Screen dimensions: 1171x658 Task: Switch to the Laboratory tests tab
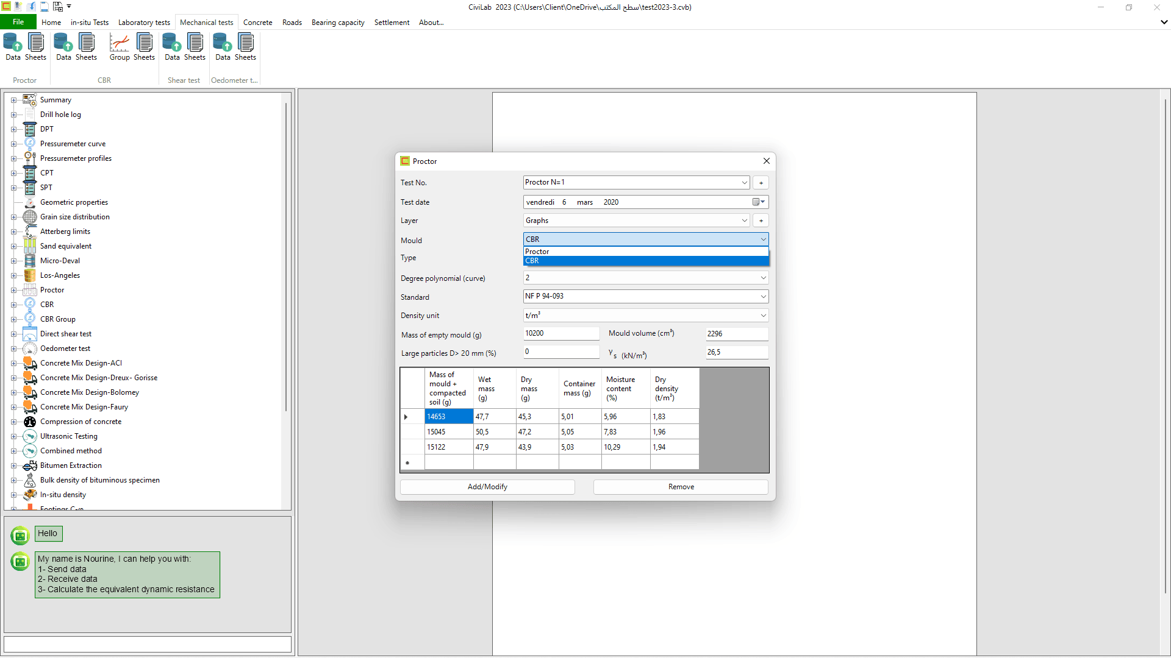pos(144,22)
